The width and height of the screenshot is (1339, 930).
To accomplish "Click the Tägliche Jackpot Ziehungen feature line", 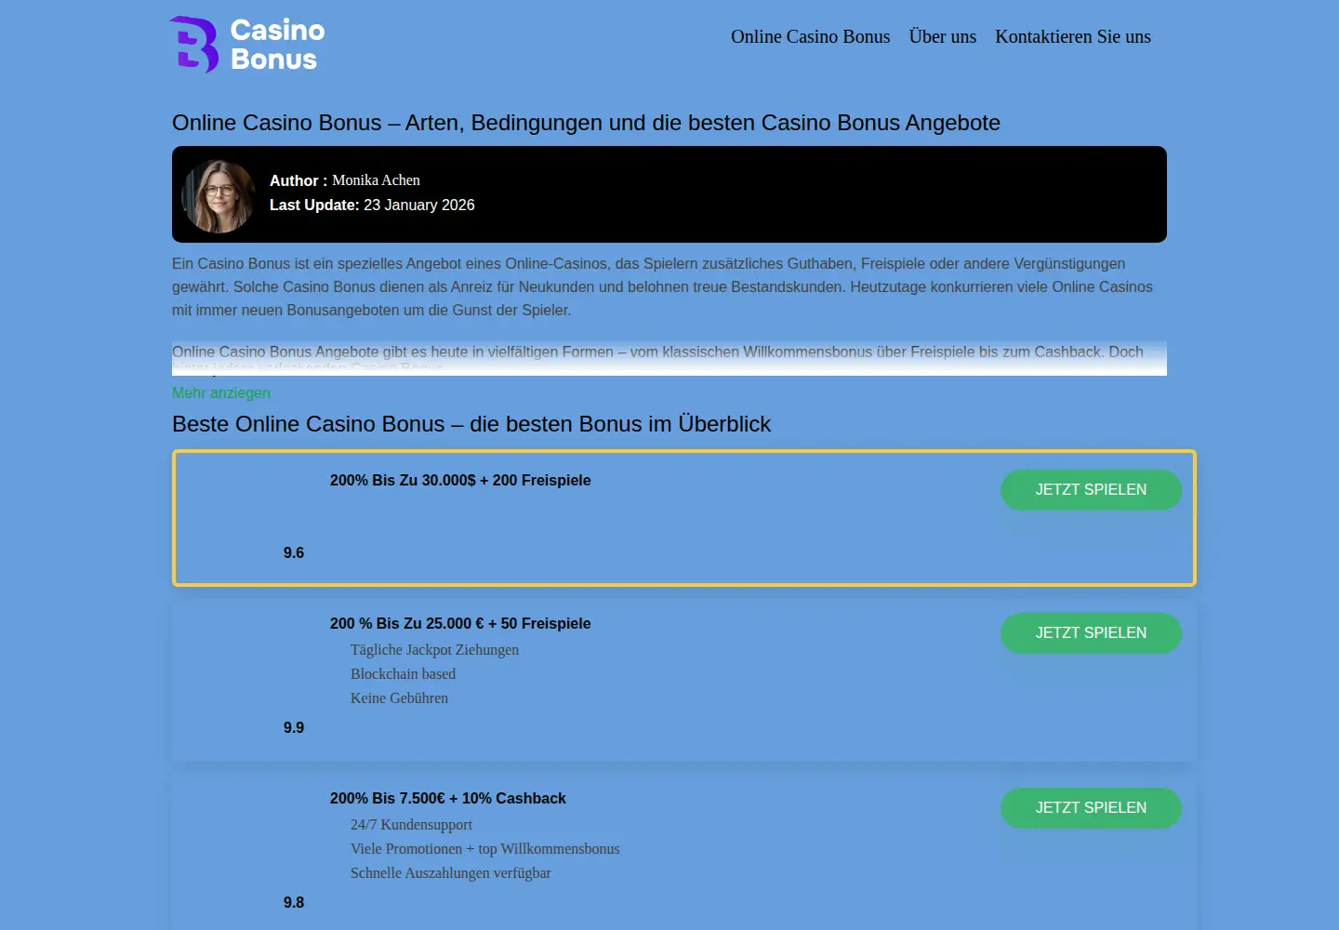I will click(434, 649).
